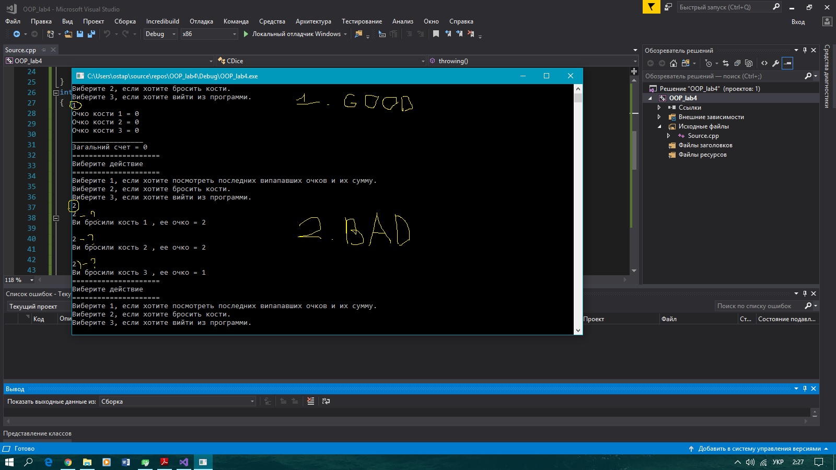Open the Отладка menu
Image resolution: width=836 pixels, height=470 pixels.
point(201,21)
